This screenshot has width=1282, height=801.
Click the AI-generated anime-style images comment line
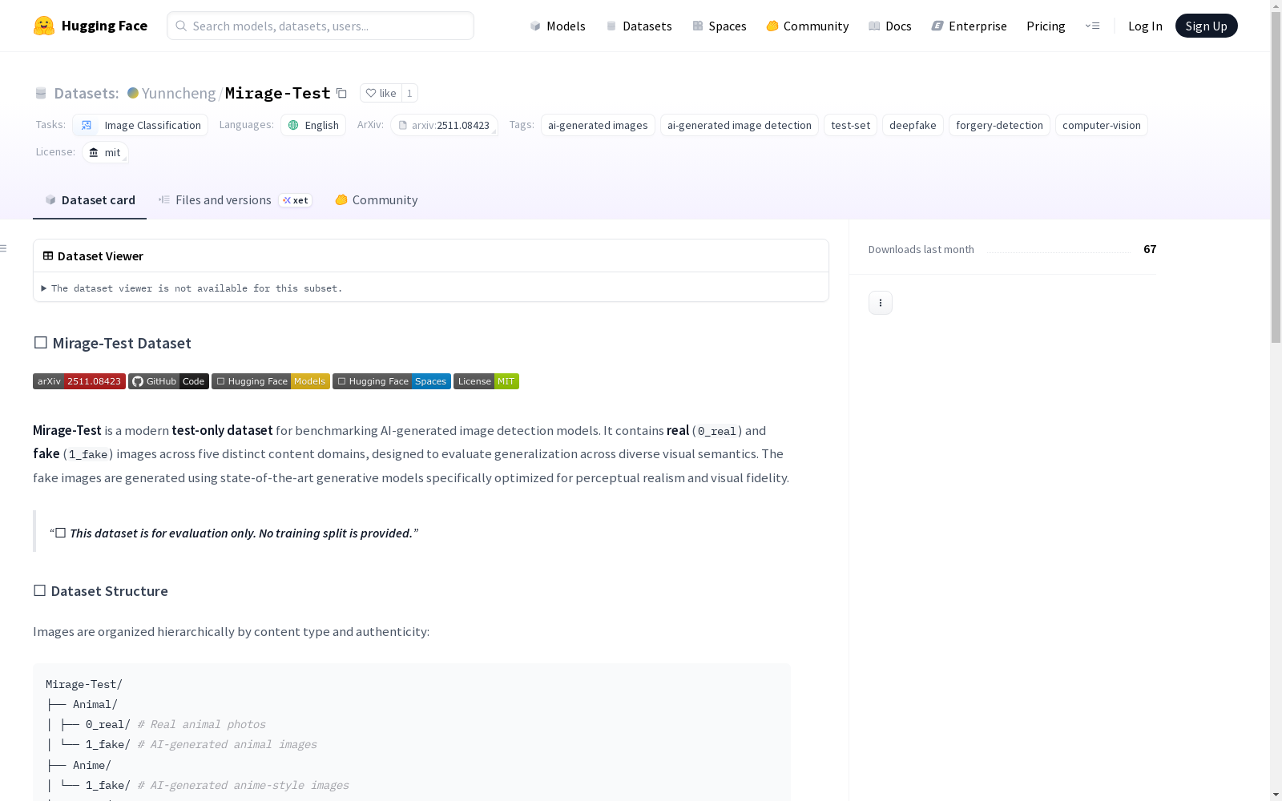point(243,785)
